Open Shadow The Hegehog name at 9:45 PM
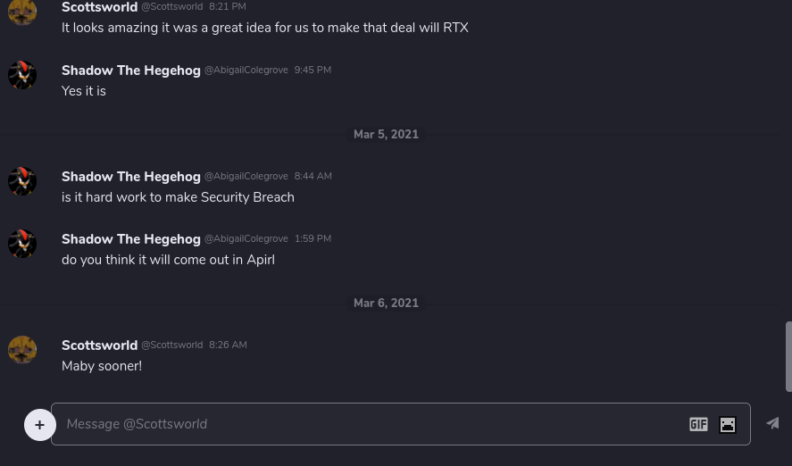Screen dimensions: 792x466 click(x=130, y=71)
